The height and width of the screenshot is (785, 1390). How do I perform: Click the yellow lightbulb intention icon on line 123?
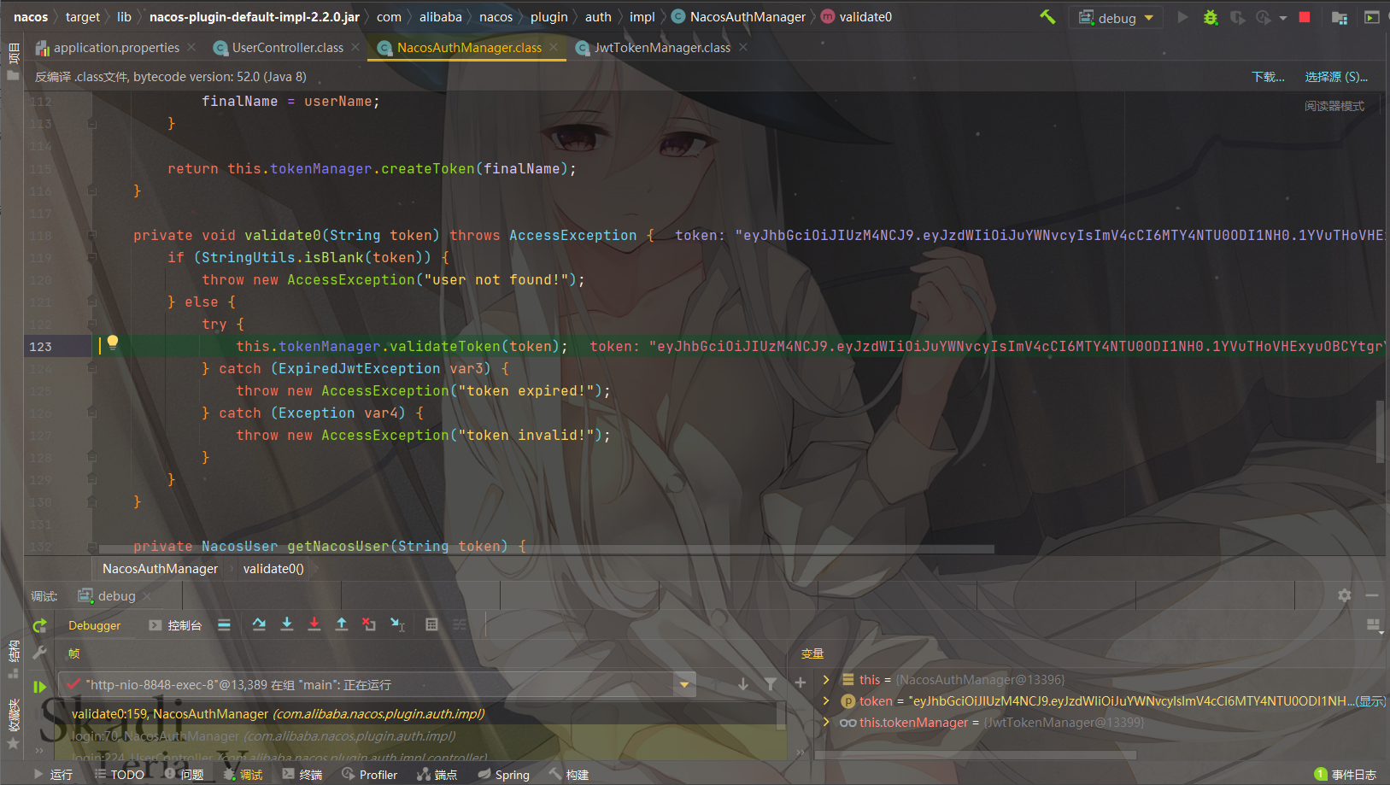click(x=113, y=343)
